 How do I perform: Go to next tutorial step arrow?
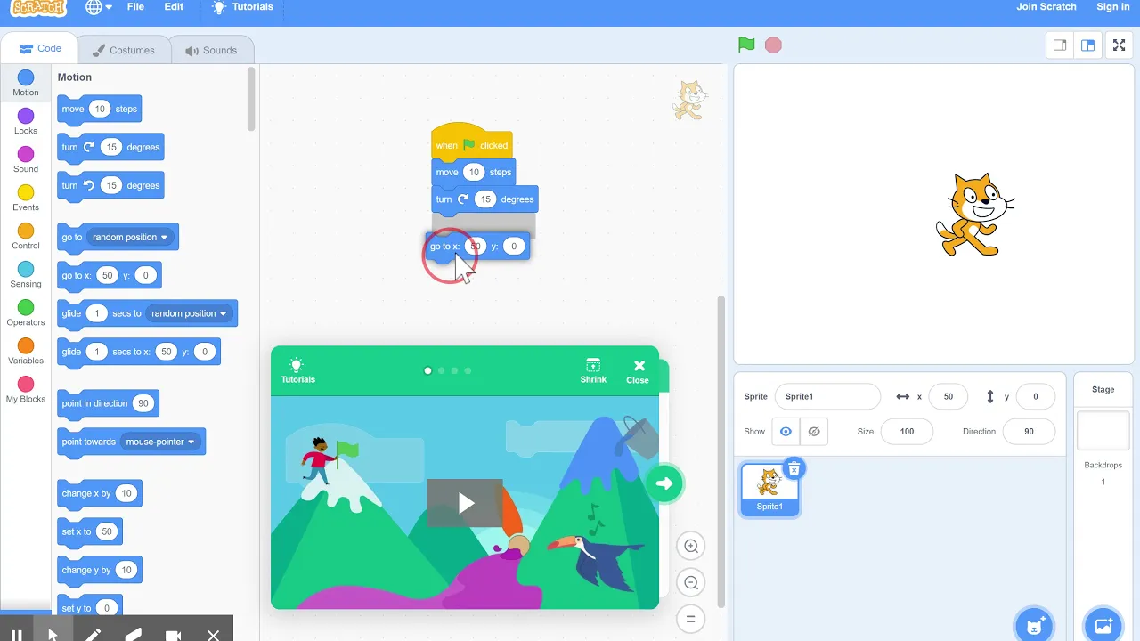664,483
